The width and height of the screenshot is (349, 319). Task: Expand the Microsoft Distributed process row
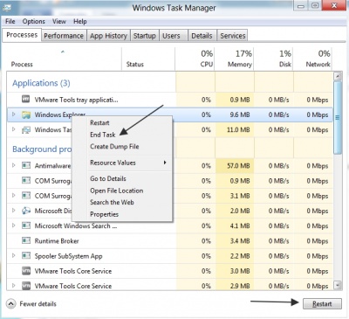13,210
